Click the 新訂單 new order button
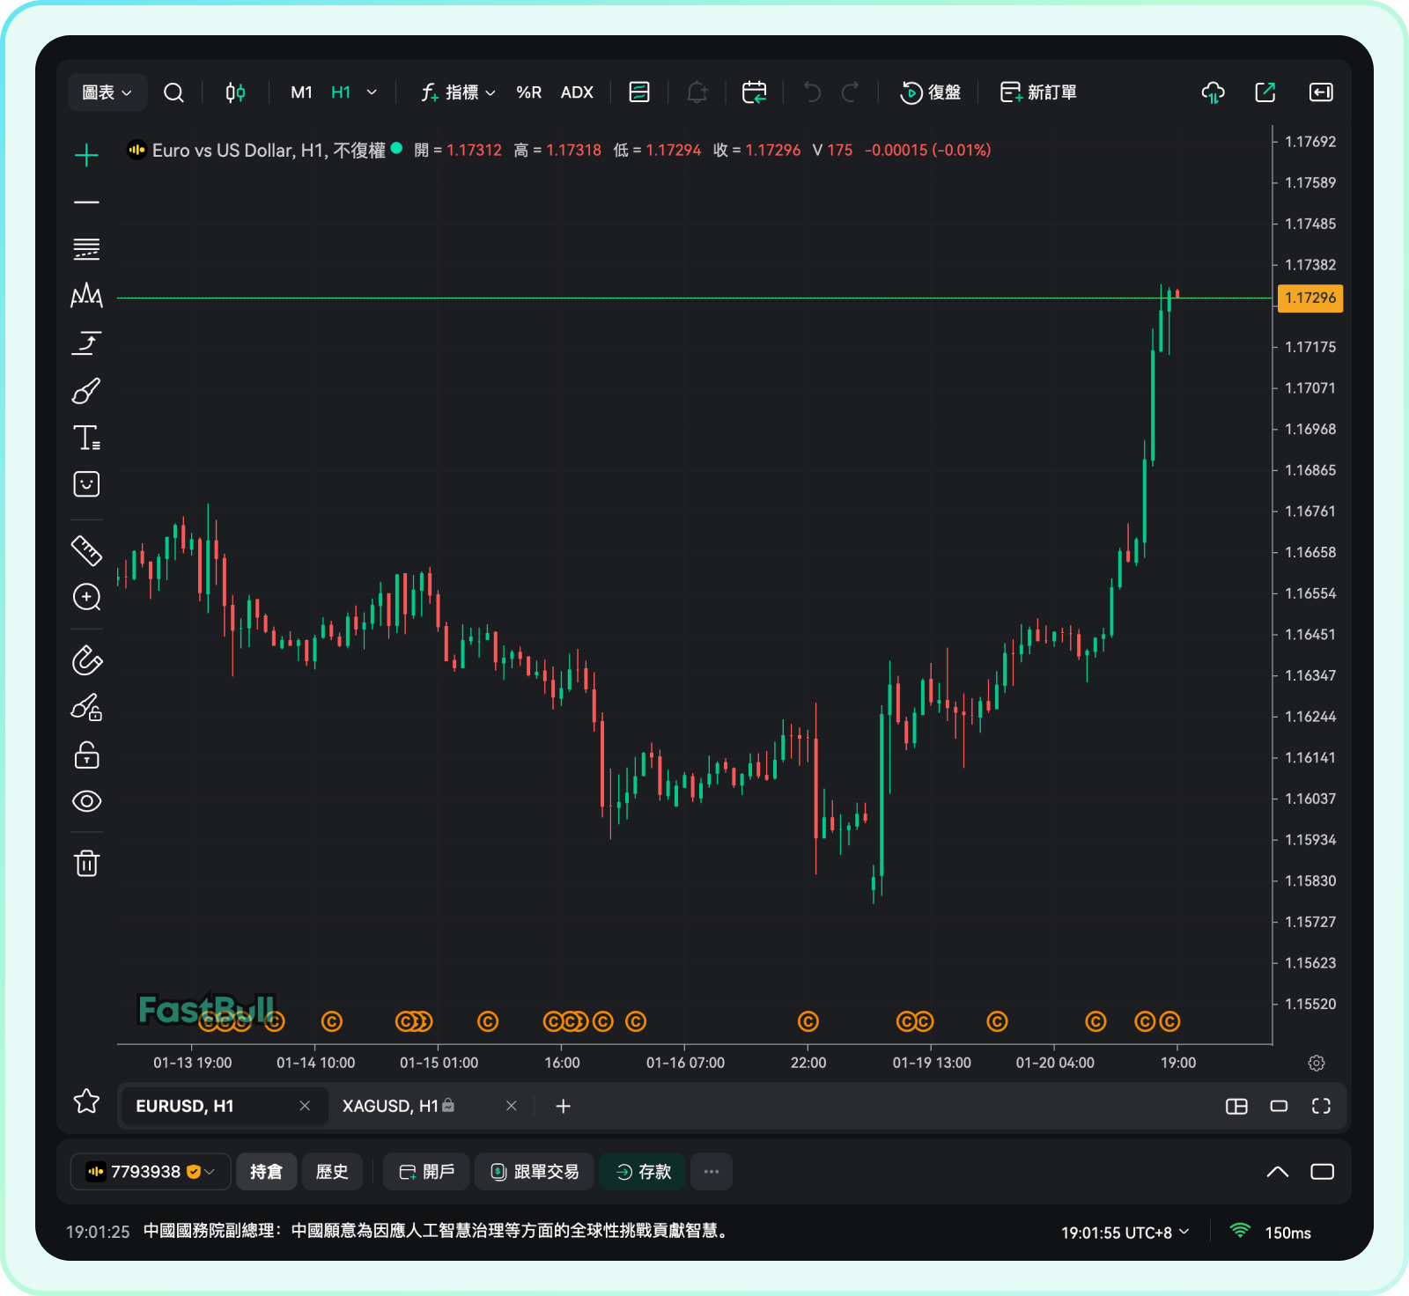Screen dimensions: 1409x1296 (x=1039, y=92)
